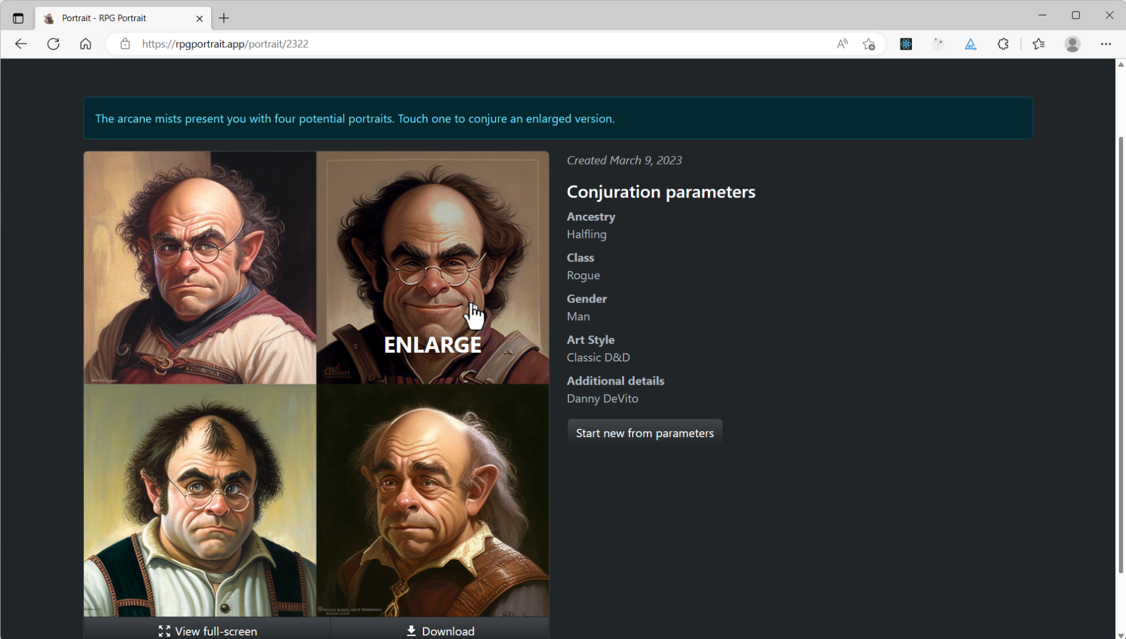Viewport: 1126px width, 639px height.
Task: Click Start new from parameters button
Action: 645,433
